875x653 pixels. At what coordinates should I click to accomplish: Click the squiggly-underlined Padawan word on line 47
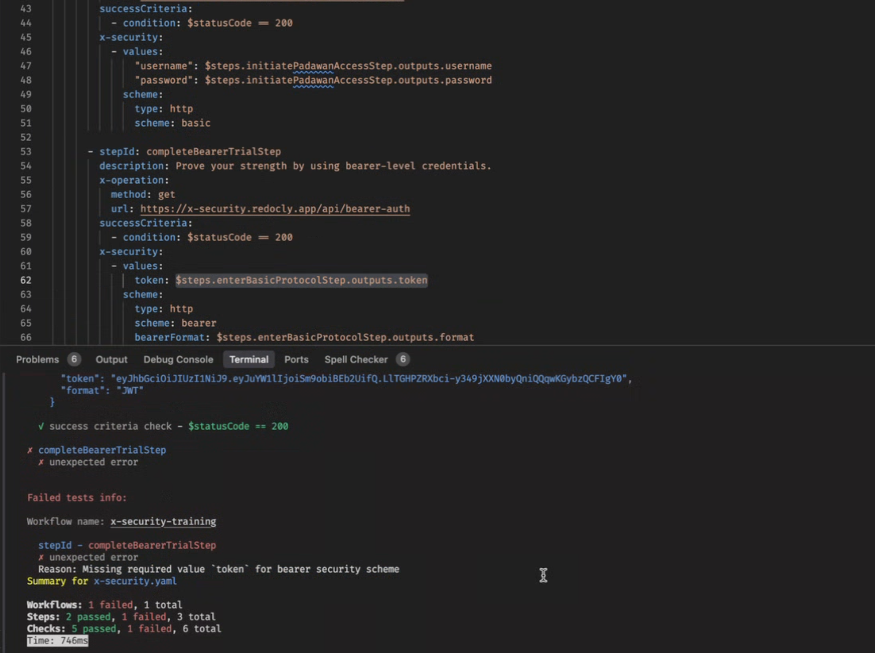click(x=313, y=66)
